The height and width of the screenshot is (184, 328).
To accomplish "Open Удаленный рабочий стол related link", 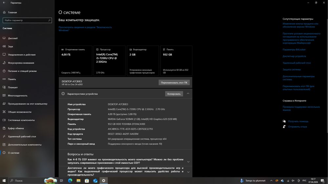I will 297,63.
